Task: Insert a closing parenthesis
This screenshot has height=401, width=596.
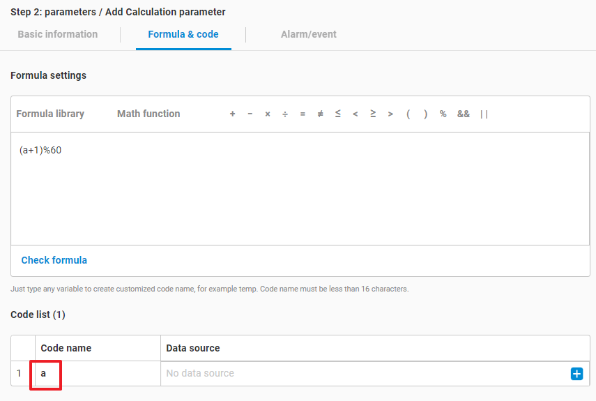Action: click(426, 114)
